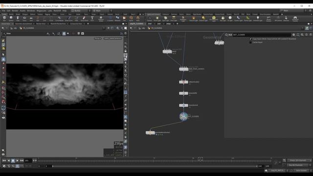Open the Persp viewport dropdown
The height and width of the screenshot is (176, 313).
tap(98, 38)
